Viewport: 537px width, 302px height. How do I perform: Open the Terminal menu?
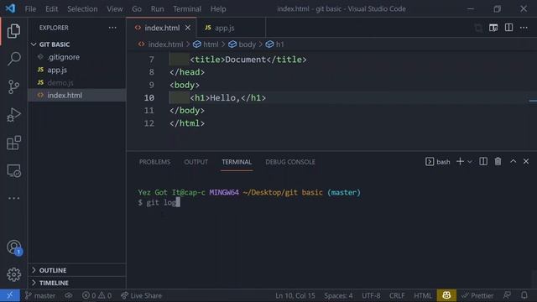[x=187, y=9]
